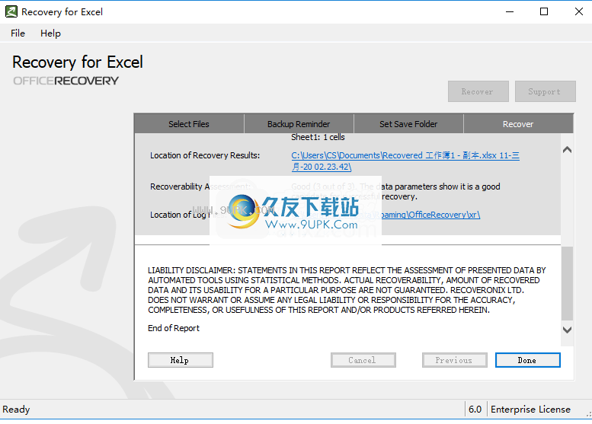
Task: Click the Recover button at top right
Action: [478, 91]
